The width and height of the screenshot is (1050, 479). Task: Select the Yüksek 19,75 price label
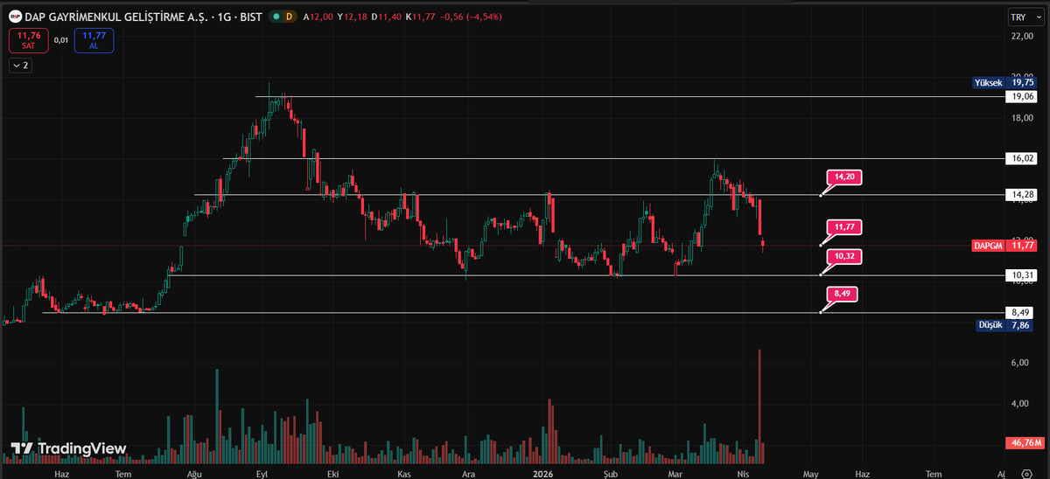pyautogui.click(x=1003, y=82)
